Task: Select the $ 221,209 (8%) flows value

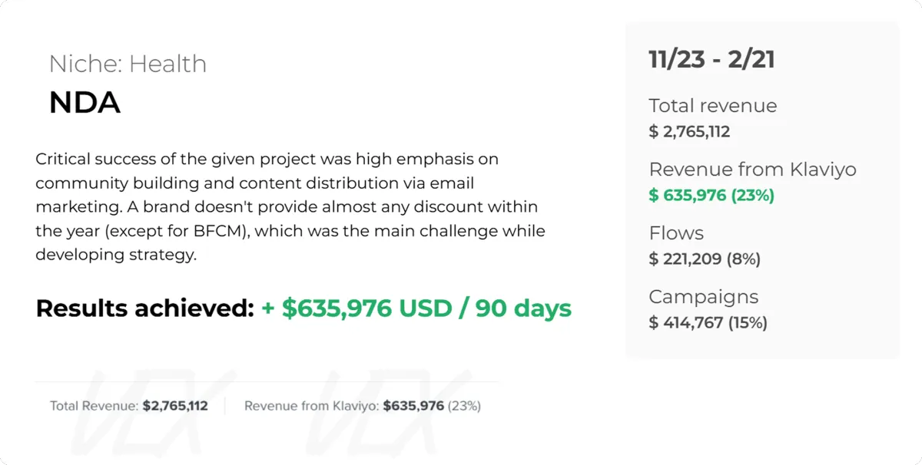Action: coord(705,259)
